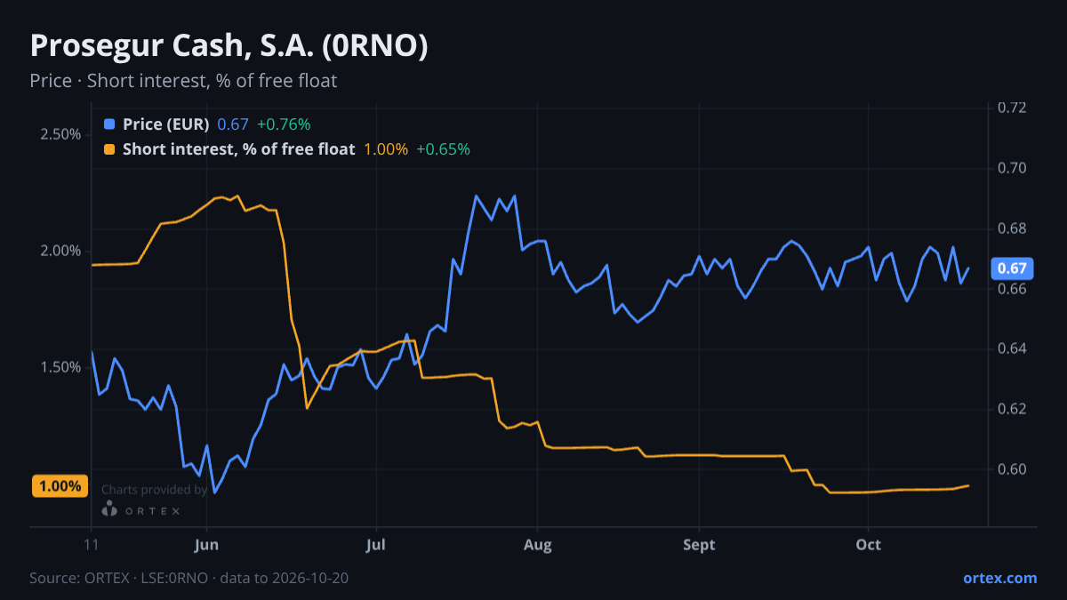This screenshot has height=600, width=1067.
Task: Click the 2.50% left axis label
Action: (60, 134)
